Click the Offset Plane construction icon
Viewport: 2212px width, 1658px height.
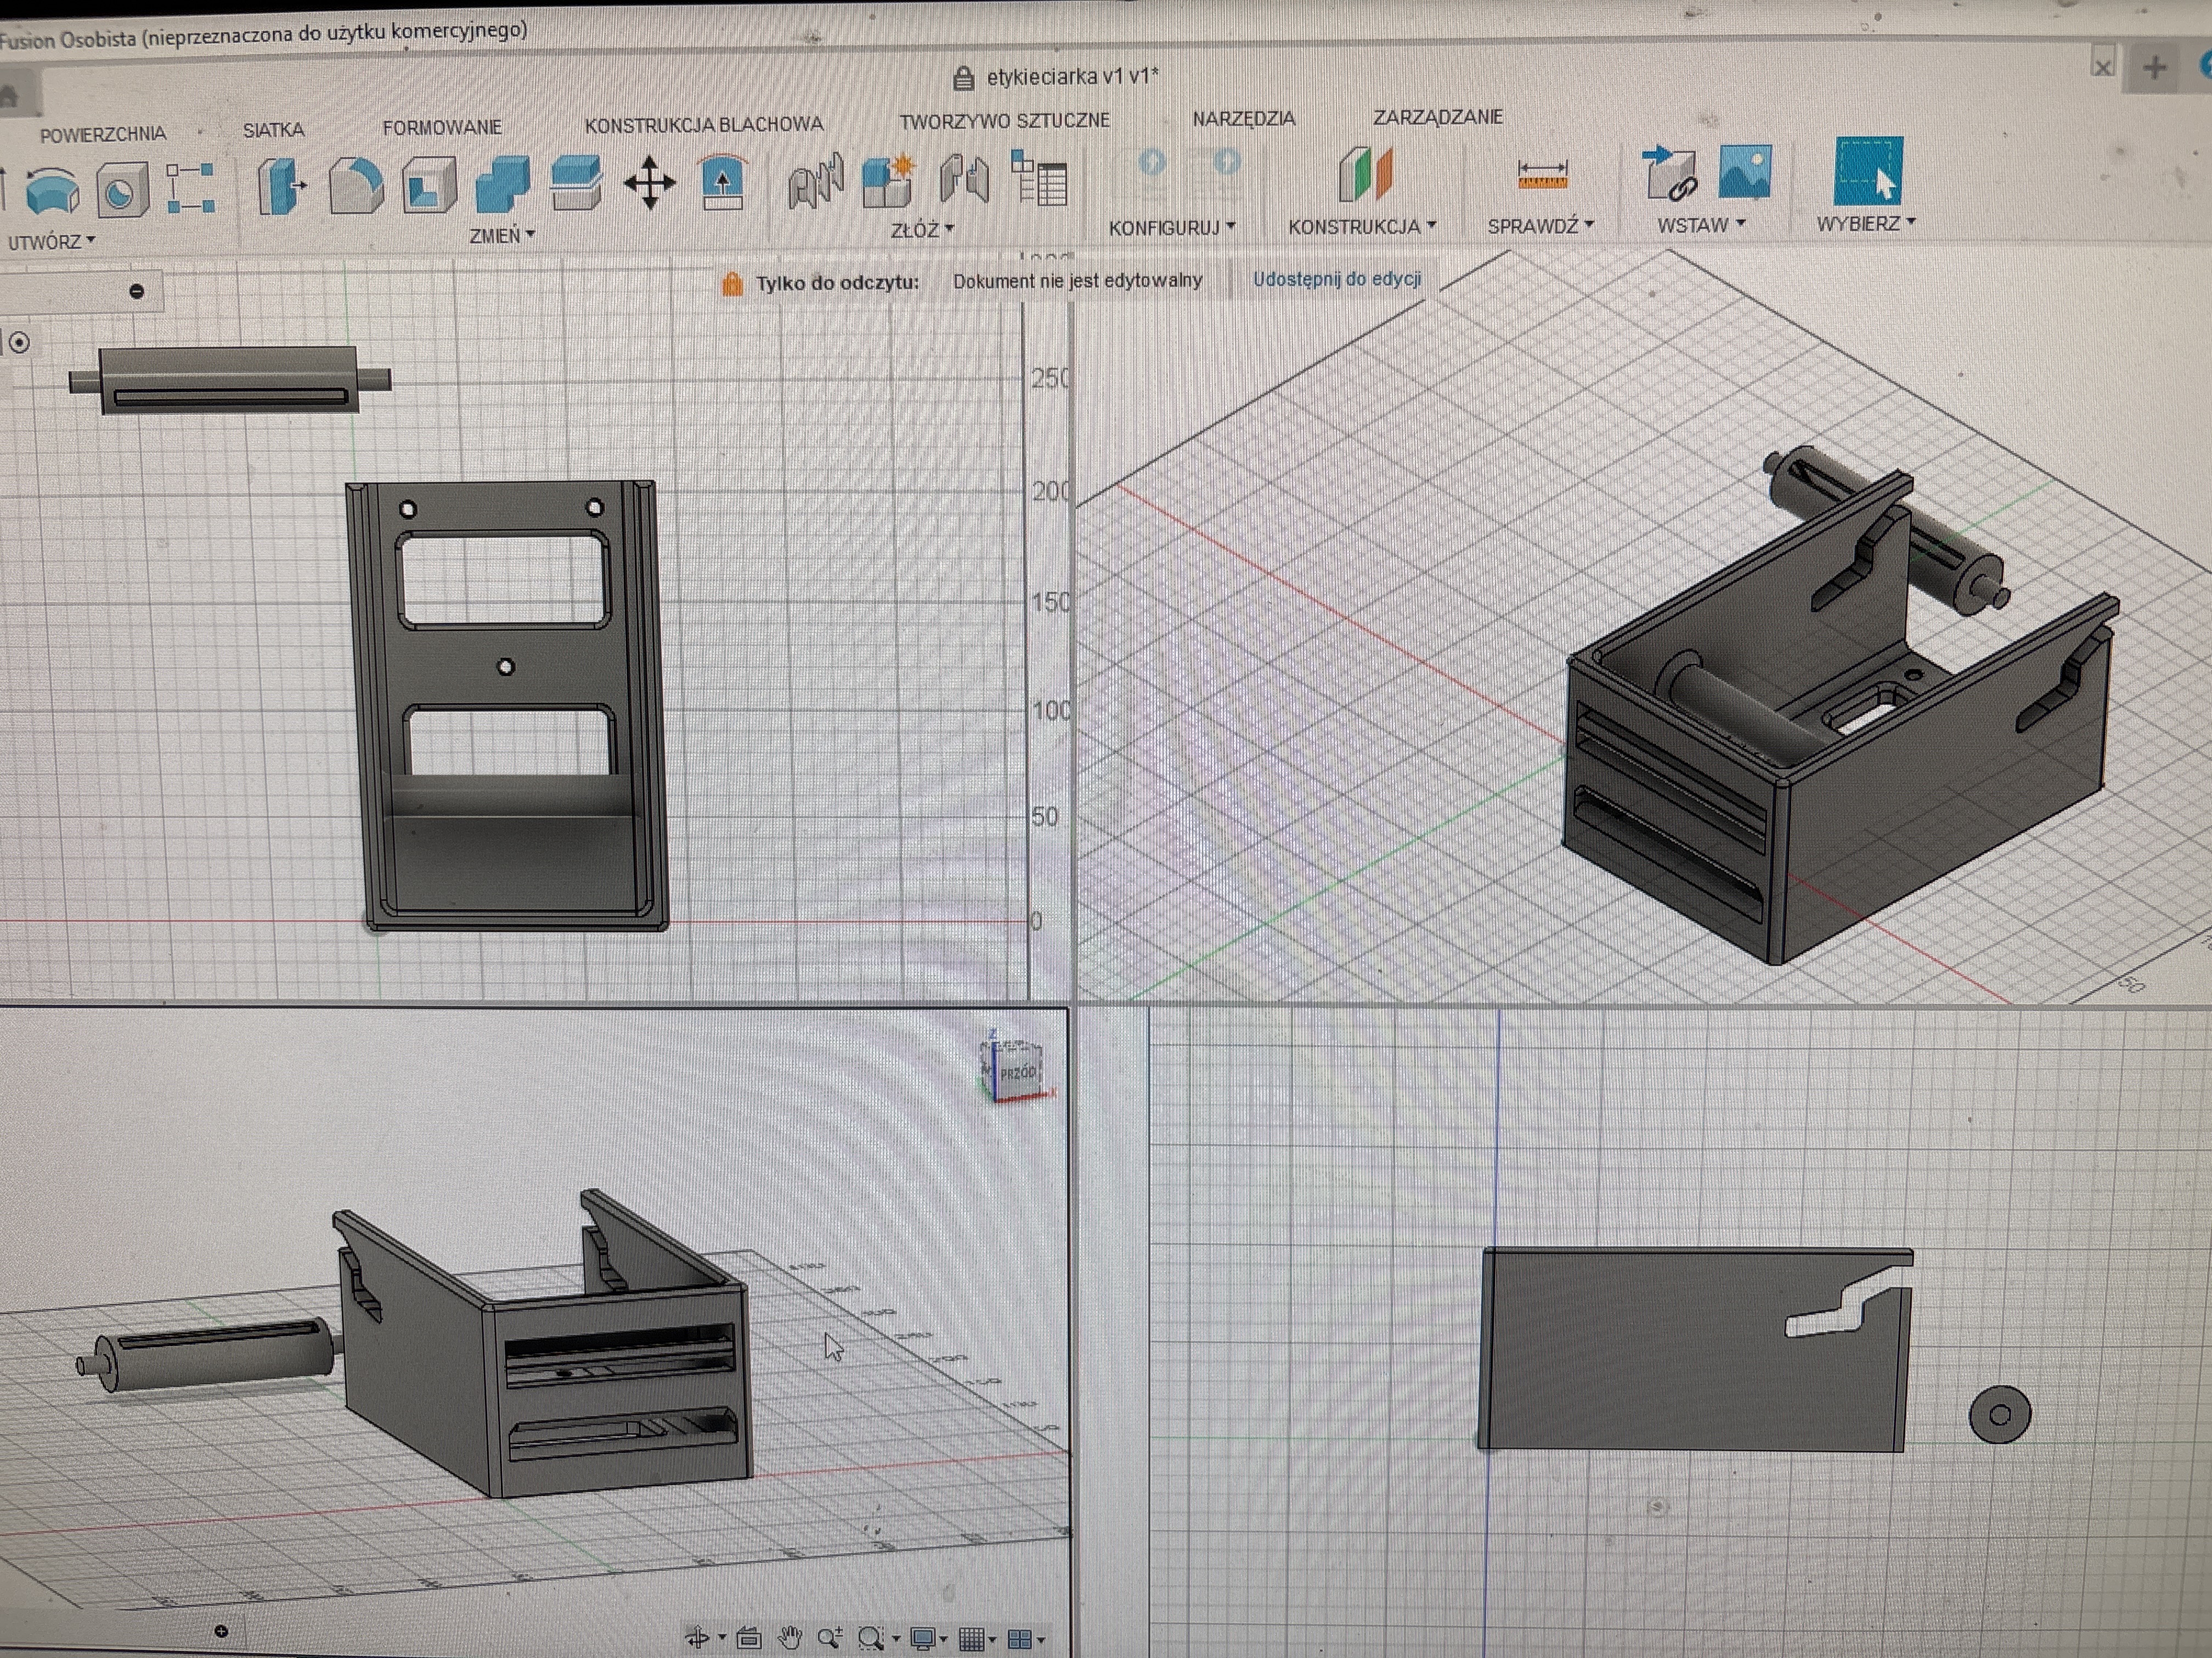coord(1365,174)
